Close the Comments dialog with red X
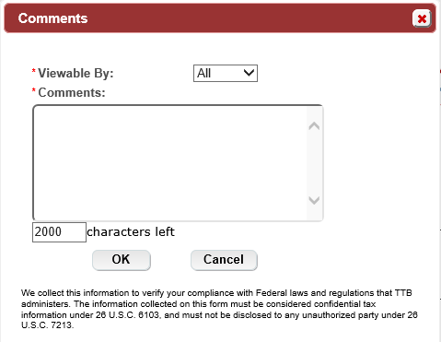Viewport: 441px width, 342px height. (x=422, y=18)
